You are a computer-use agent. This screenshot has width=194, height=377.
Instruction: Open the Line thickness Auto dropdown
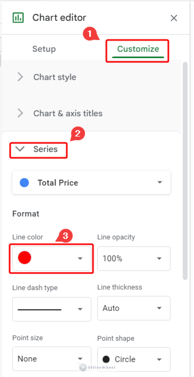tap(134, 308)
